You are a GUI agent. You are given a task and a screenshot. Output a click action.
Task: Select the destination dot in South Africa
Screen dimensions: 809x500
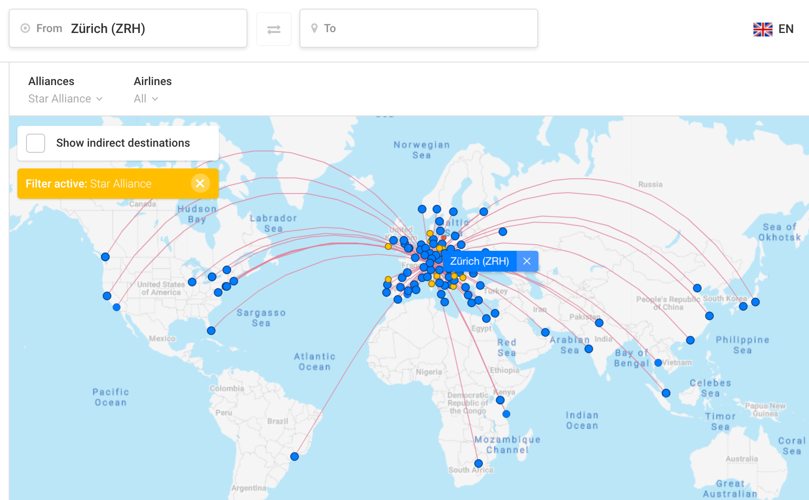pyautogui.click(x=478, y=464)
